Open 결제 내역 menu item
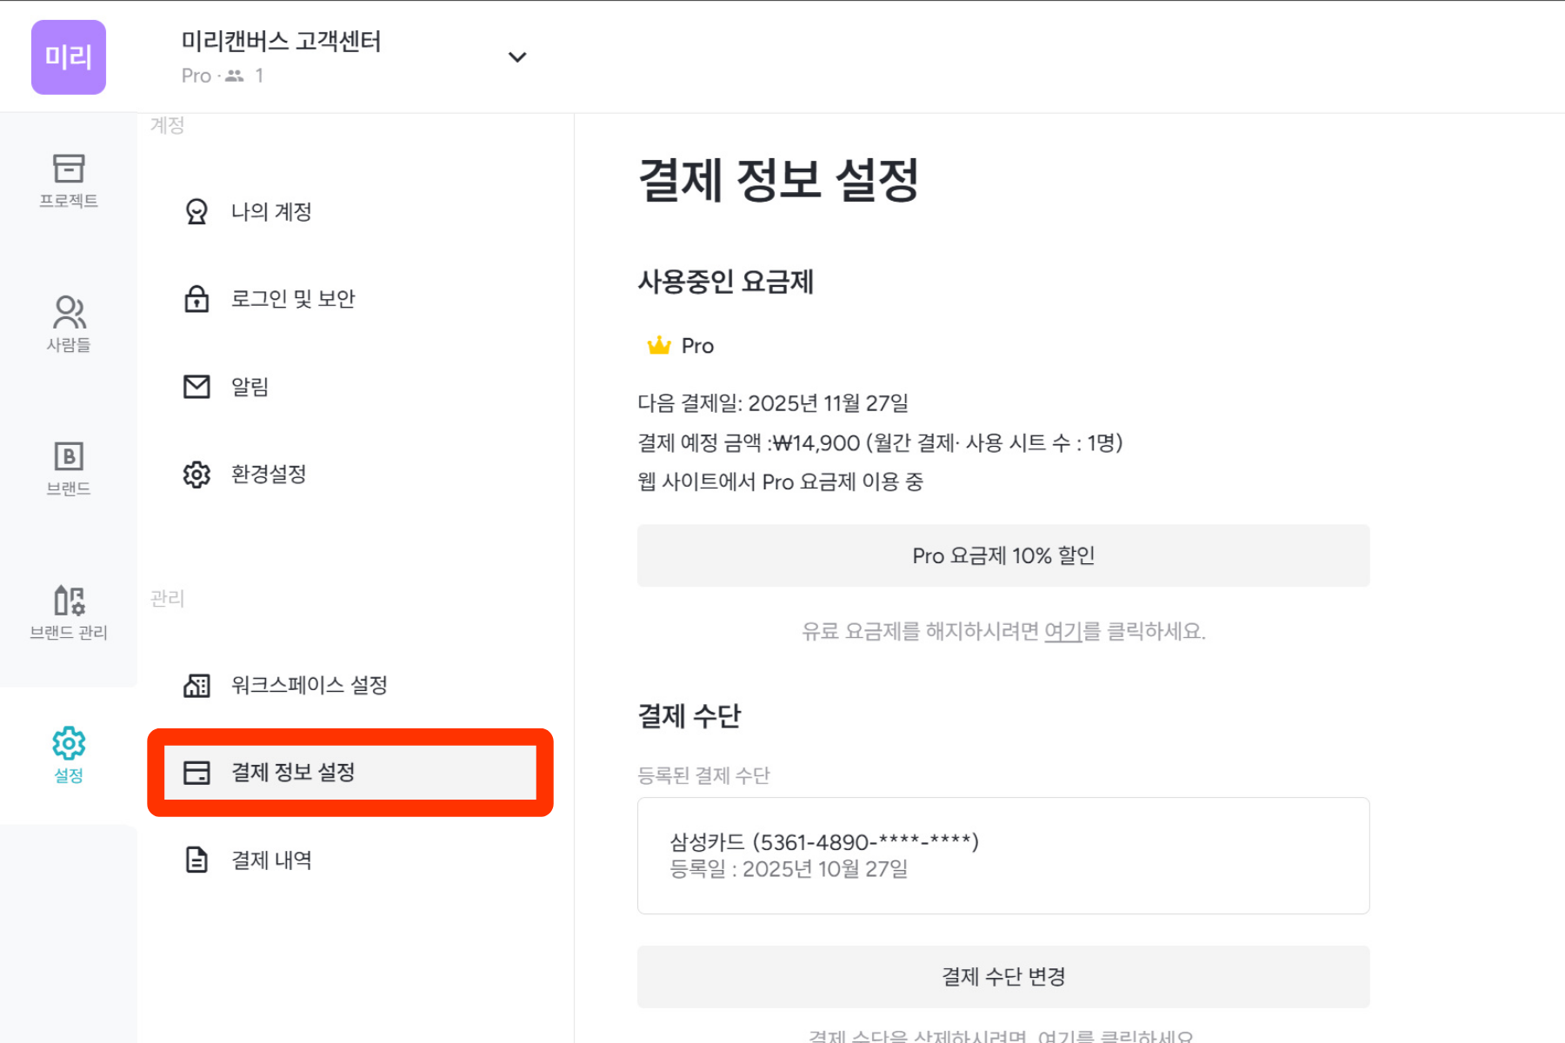Viewport: 1565px width, 1043px height. (x=271, y=860)
